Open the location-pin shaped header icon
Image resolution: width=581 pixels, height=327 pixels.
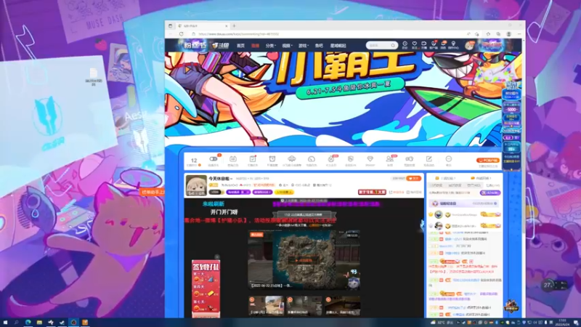coord(453,45)
